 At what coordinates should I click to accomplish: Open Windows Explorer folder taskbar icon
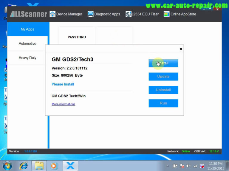point(39,166)
